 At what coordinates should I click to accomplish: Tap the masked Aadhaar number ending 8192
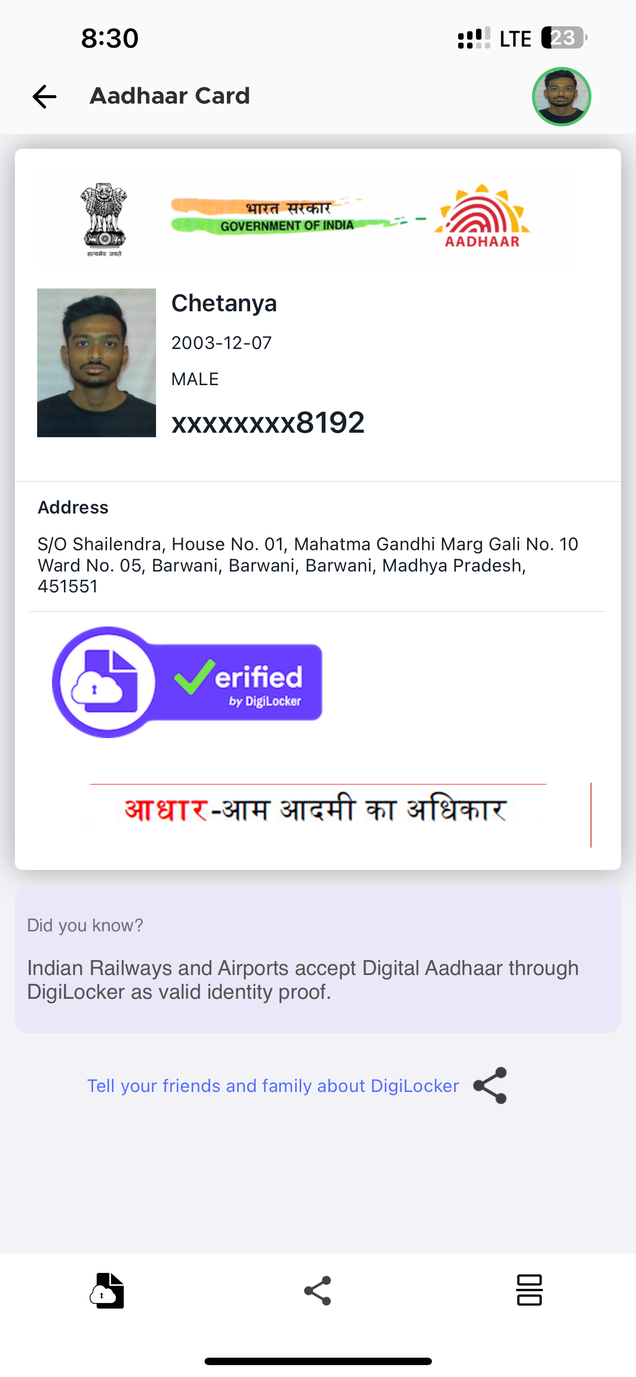coord(268,422)
